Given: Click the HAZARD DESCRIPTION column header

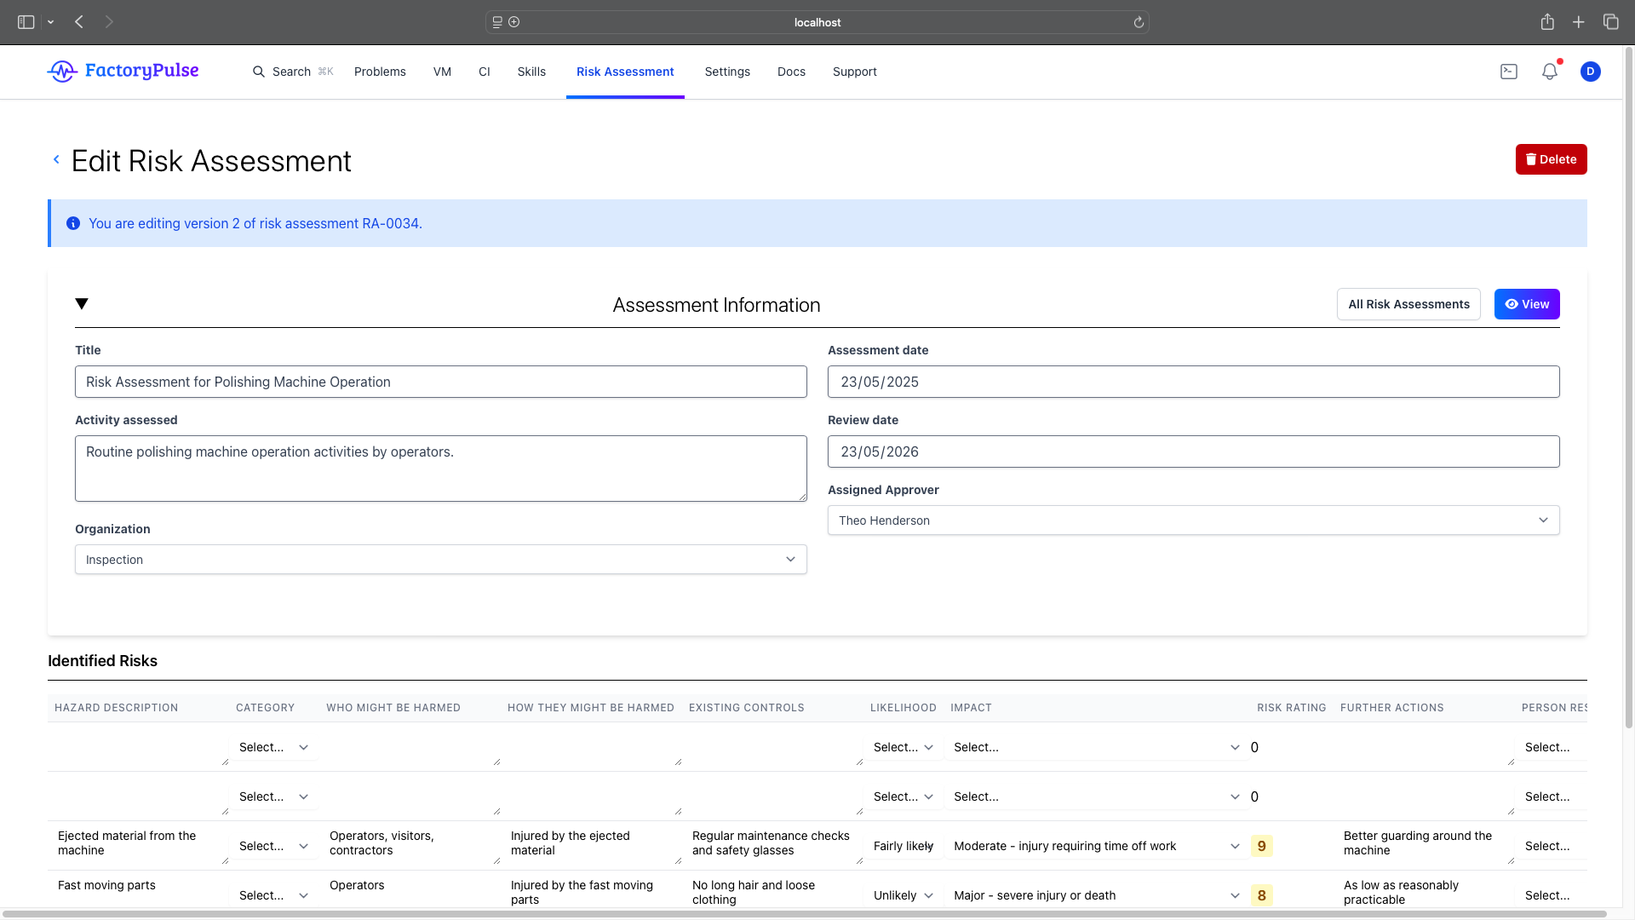Looking at the screenshot, I should pyautogui.click(x=116, y=708).
